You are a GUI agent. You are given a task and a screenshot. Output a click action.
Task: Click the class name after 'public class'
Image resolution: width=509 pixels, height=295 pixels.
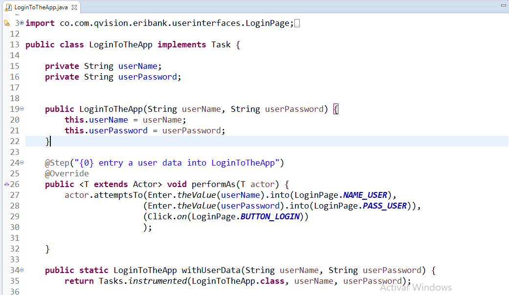coord(120,44)
